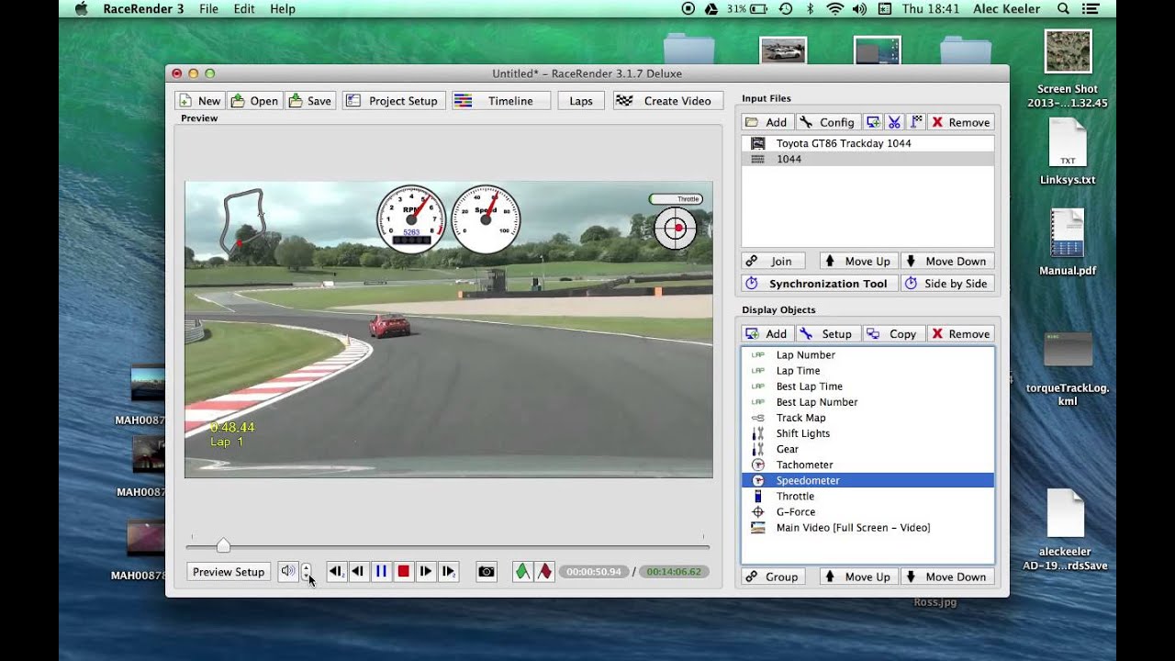Screen dimensions: 1175x661
Task: Open the Help menu
Action: (x=283, y=8)
